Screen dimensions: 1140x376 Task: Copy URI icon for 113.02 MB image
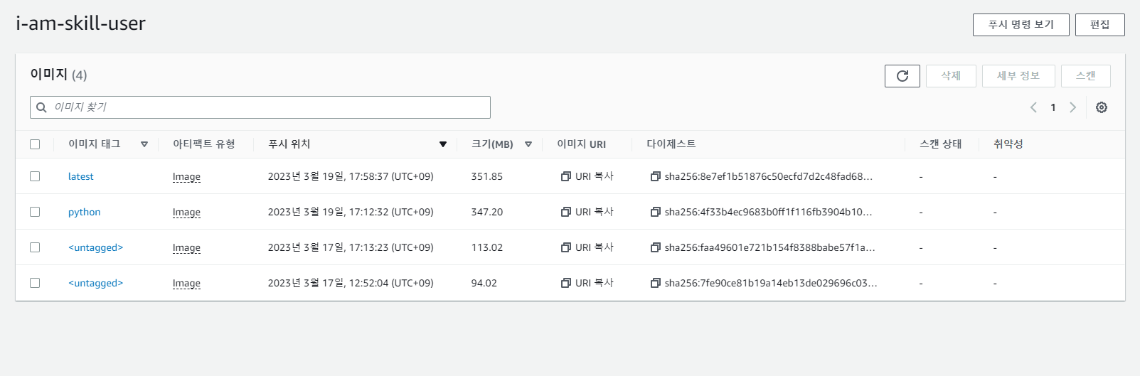pyautogui.click(x=566, y=247)
